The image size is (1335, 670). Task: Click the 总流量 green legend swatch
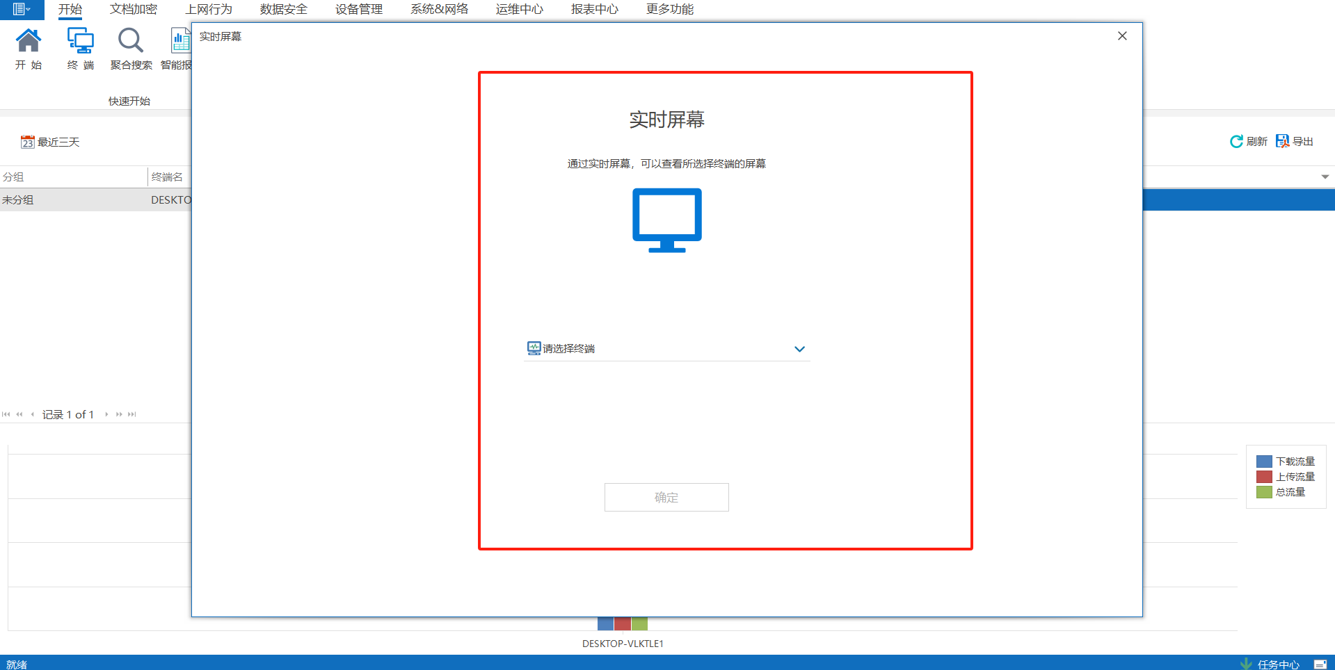[x=1264, y=492]
